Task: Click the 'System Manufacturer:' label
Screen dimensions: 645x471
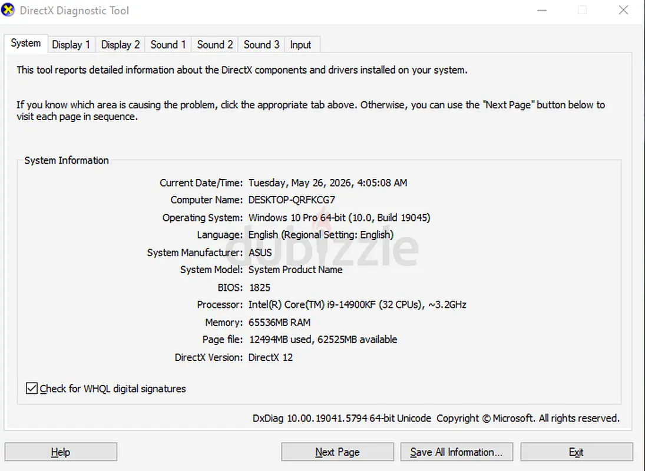Action: pos(195,253)
